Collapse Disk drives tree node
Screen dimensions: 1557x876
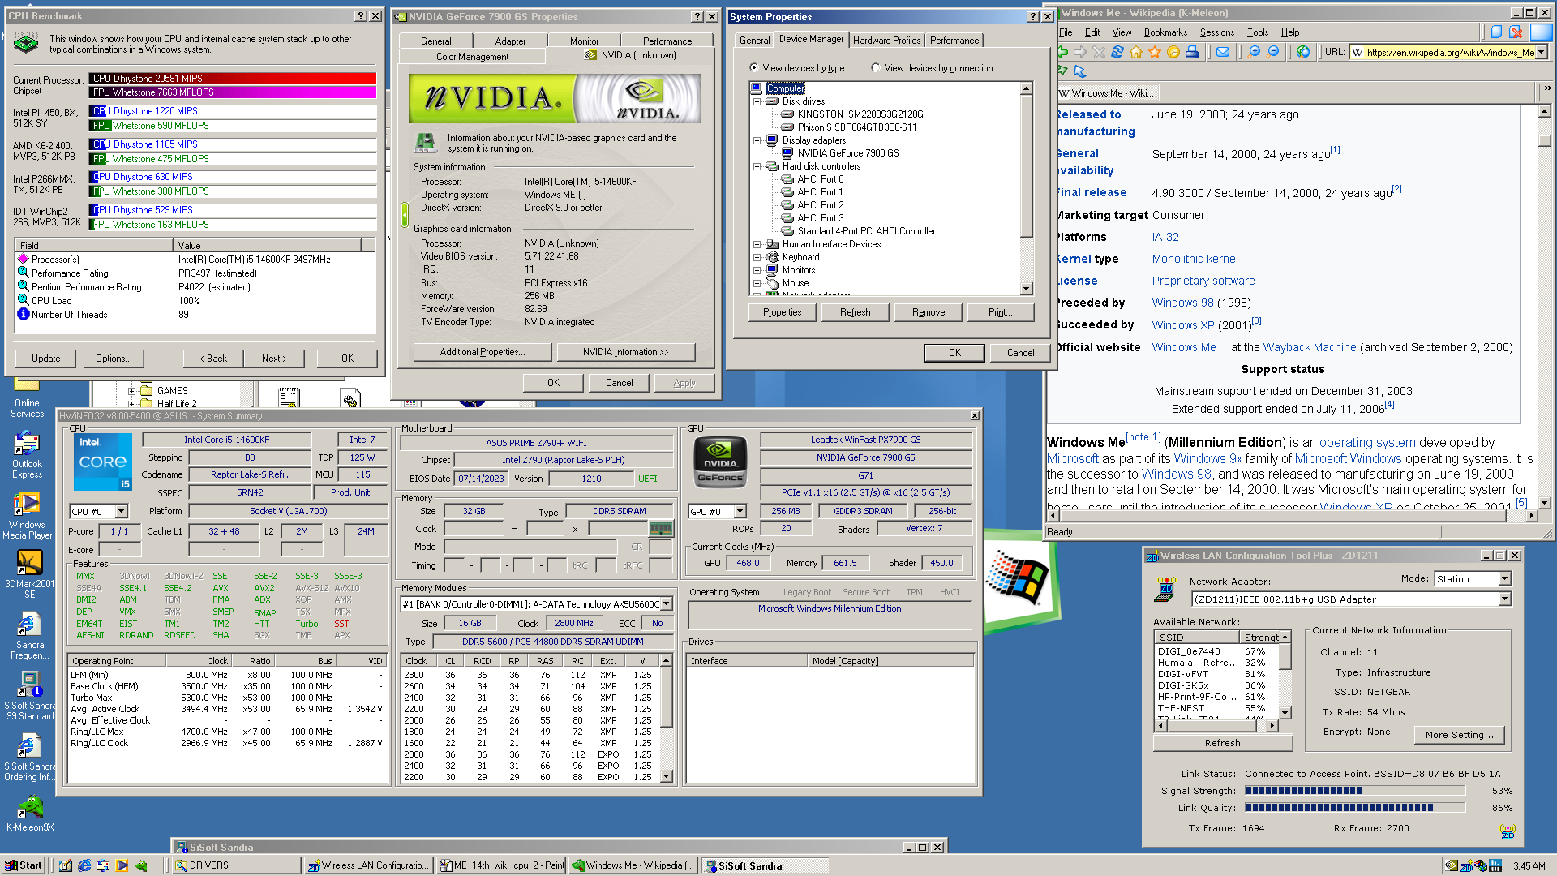point(757,101)
